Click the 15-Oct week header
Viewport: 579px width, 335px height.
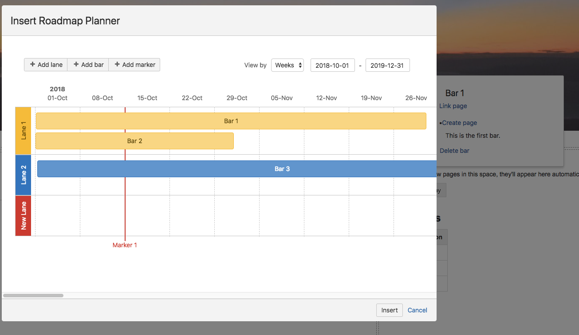click(x=147, y=98)
